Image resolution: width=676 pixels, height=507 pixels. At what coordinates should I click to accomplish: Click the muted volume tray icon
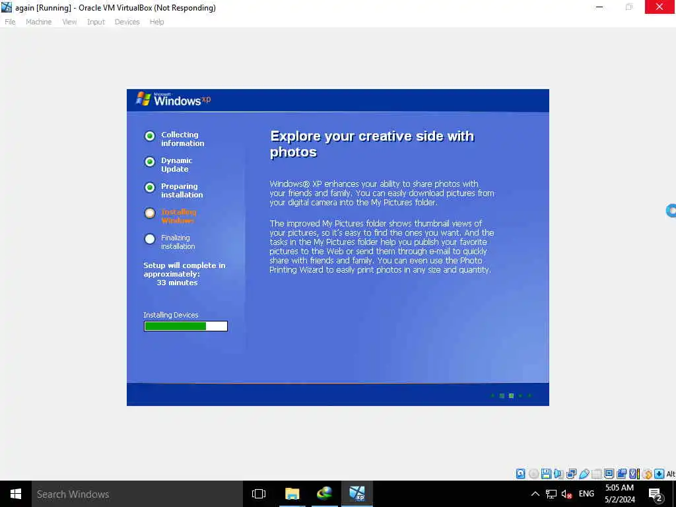[x=566, y=494]
